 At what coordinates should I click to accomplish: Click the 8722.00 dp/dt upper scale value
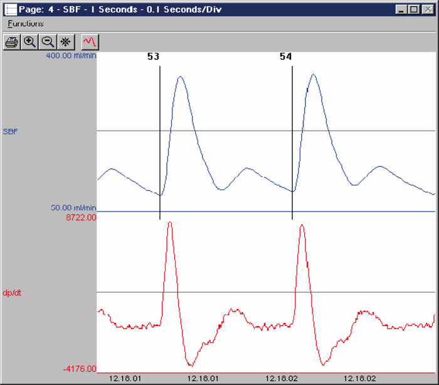(82, 217)
